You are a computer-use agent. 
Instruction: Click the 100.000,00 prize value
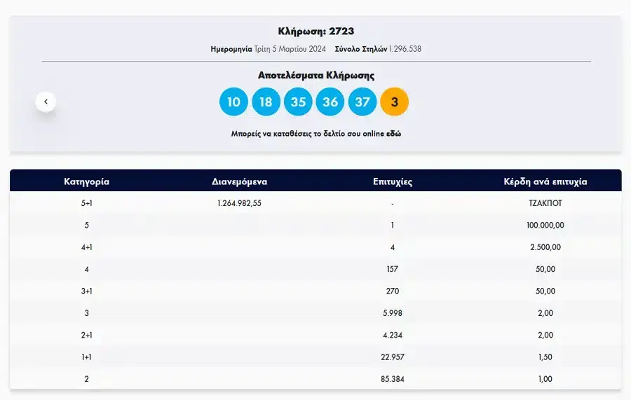[x=545, y=225]
